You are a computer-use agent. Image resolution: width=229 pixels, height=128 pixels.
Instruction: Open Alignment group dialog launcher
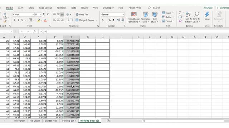click(98, 26)
